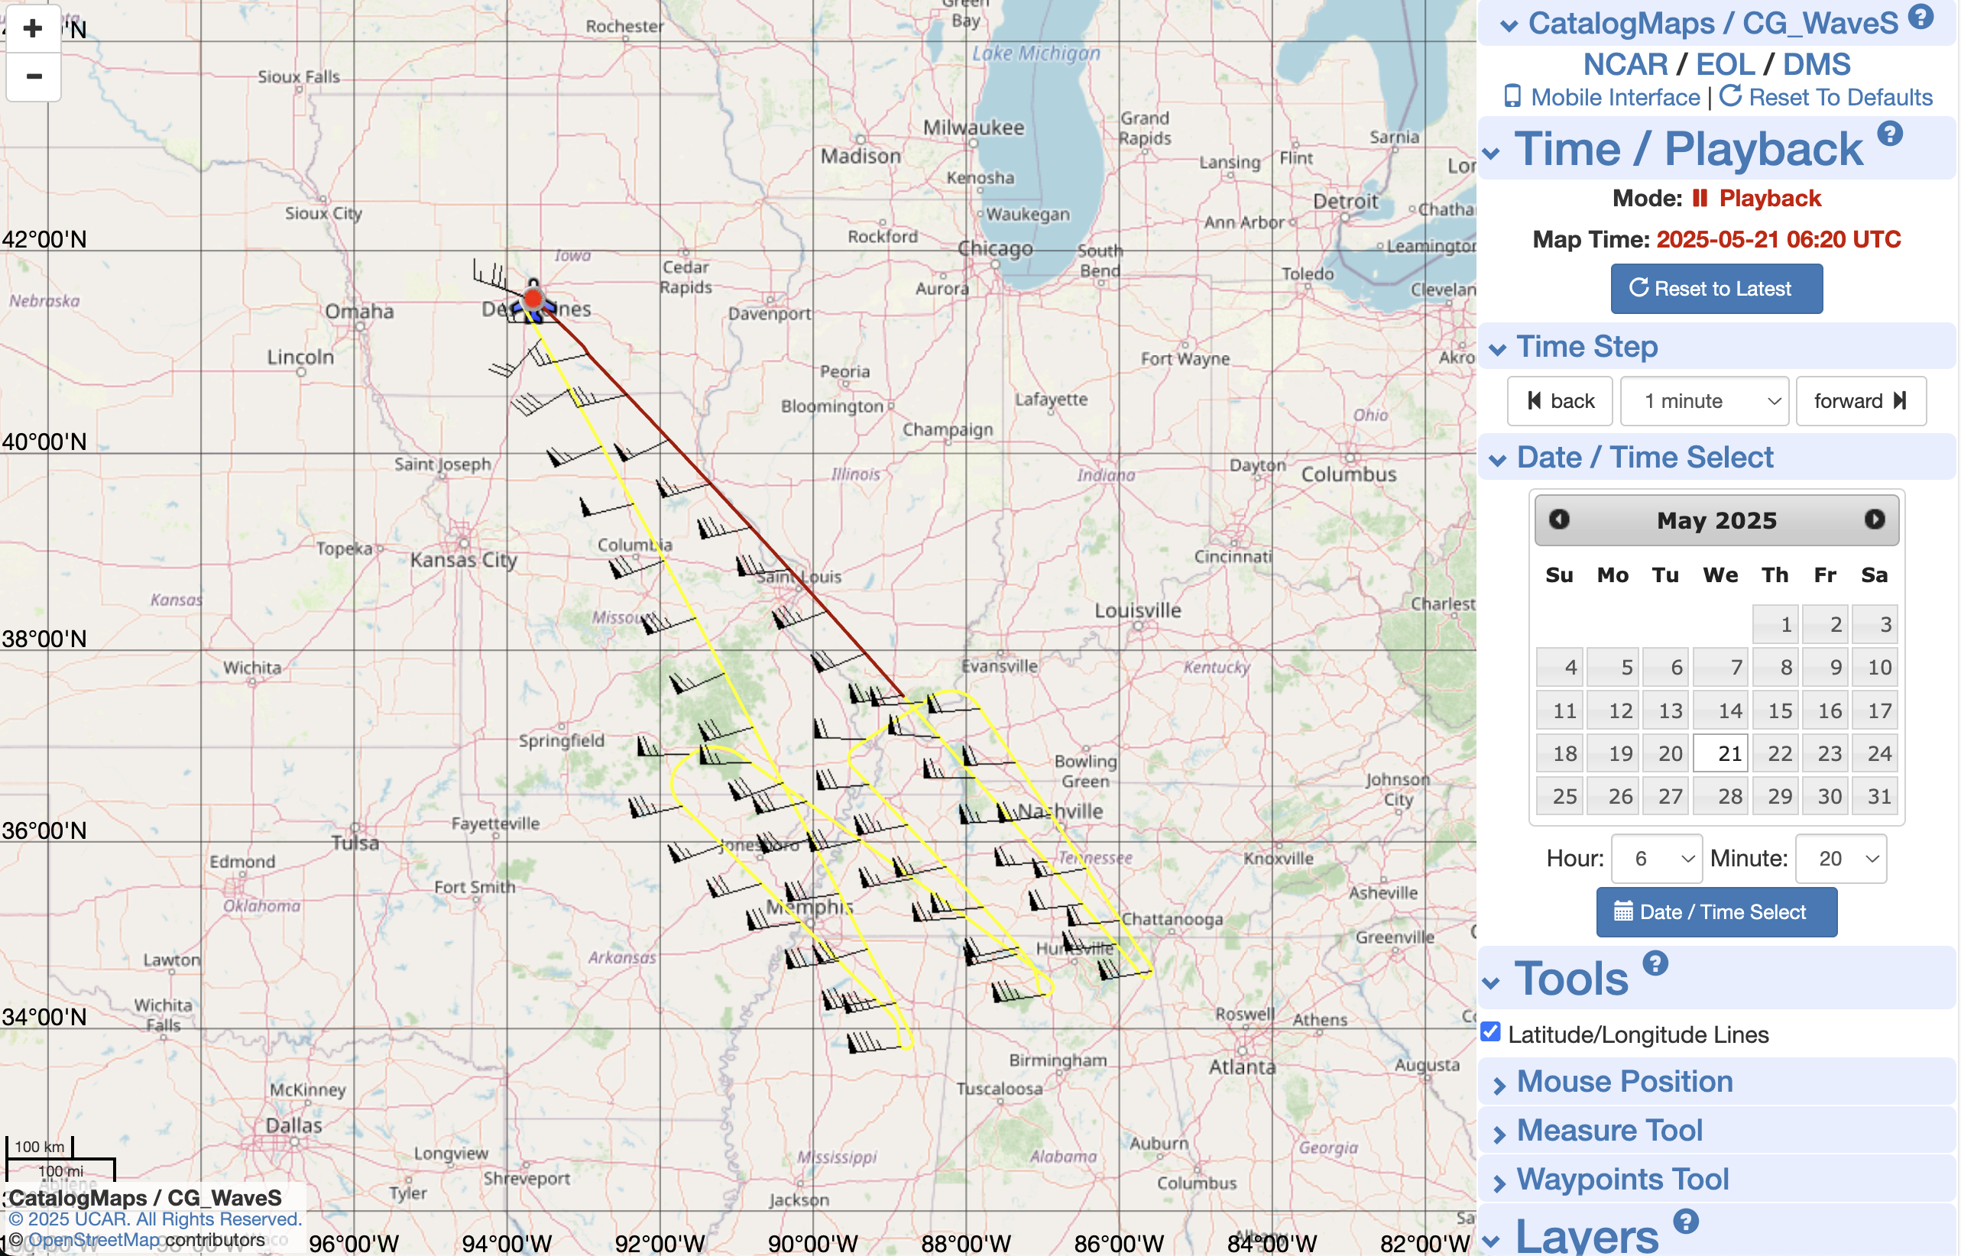Select May 31 in the calendar
This screenshot has height=1256, width=1961.
coord(1875,796)
